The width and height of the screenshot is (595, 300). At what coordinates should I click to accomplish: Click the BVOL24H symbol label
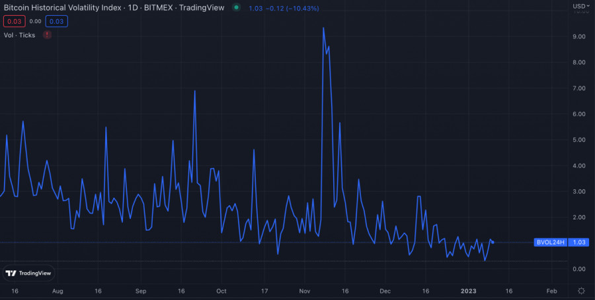(x=549, y=243)
